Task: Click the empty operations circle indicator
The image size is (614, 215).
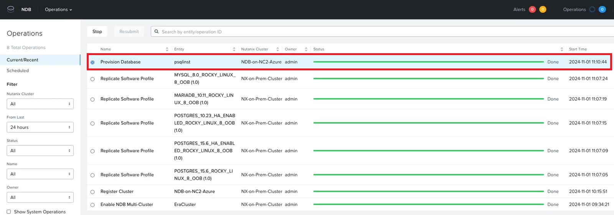Action: point(592,10)
